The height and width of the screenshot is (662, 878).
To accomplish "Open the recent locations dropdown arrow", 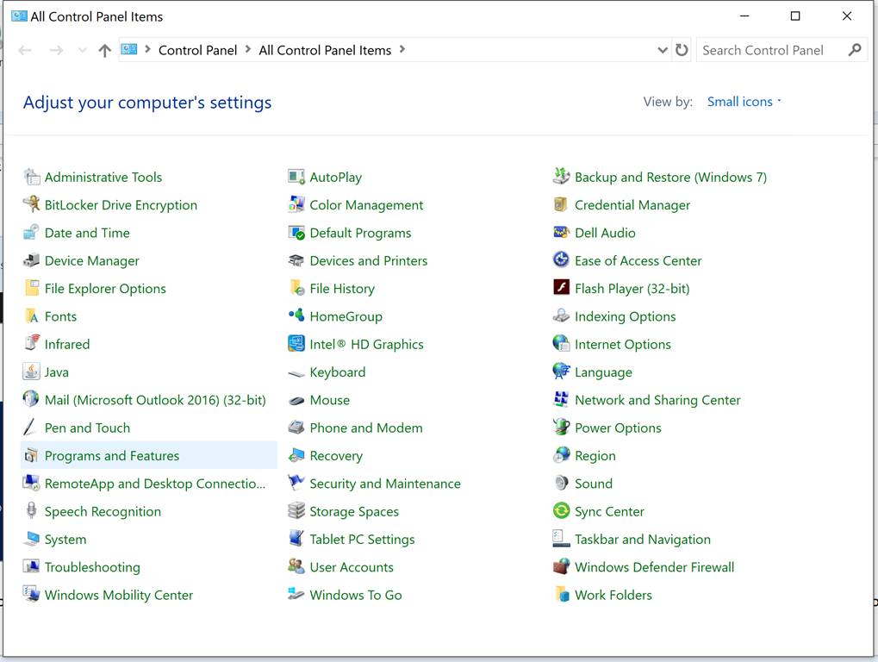I will [x=83, y=50].
